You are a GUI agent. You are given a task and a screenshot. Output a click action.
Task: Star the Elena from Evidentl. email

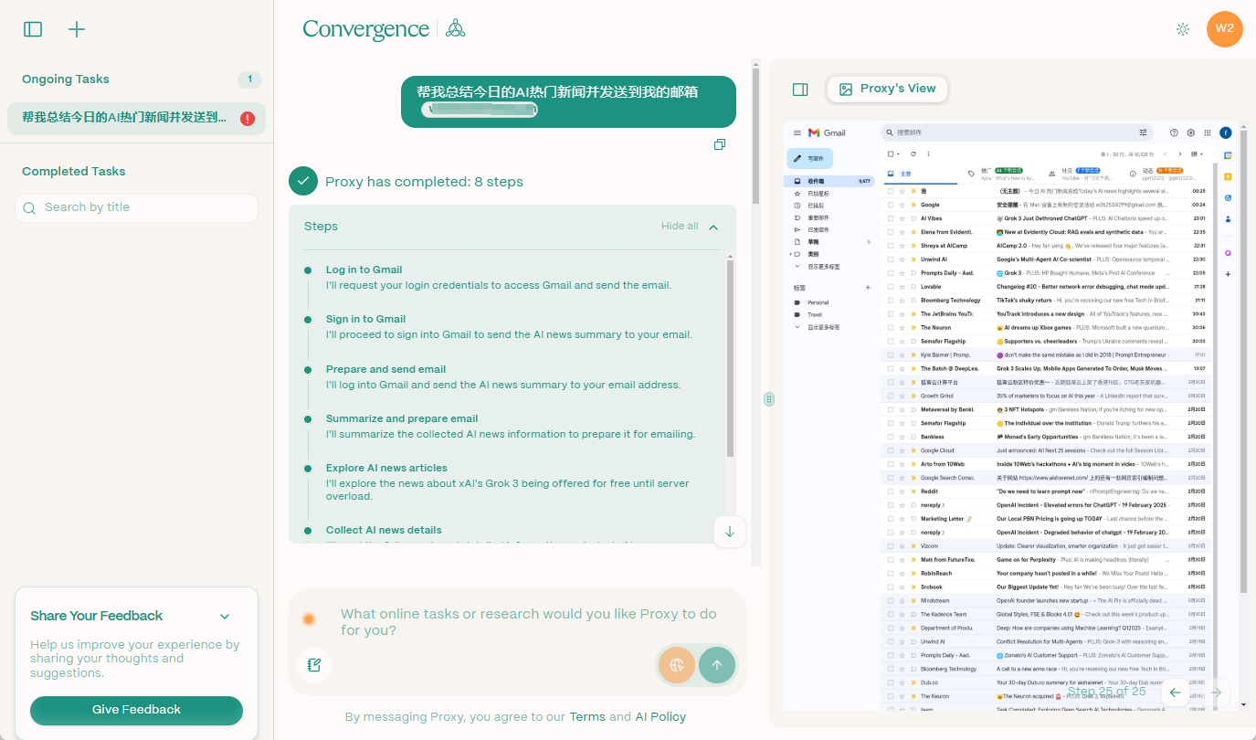[x=902, y=232]
